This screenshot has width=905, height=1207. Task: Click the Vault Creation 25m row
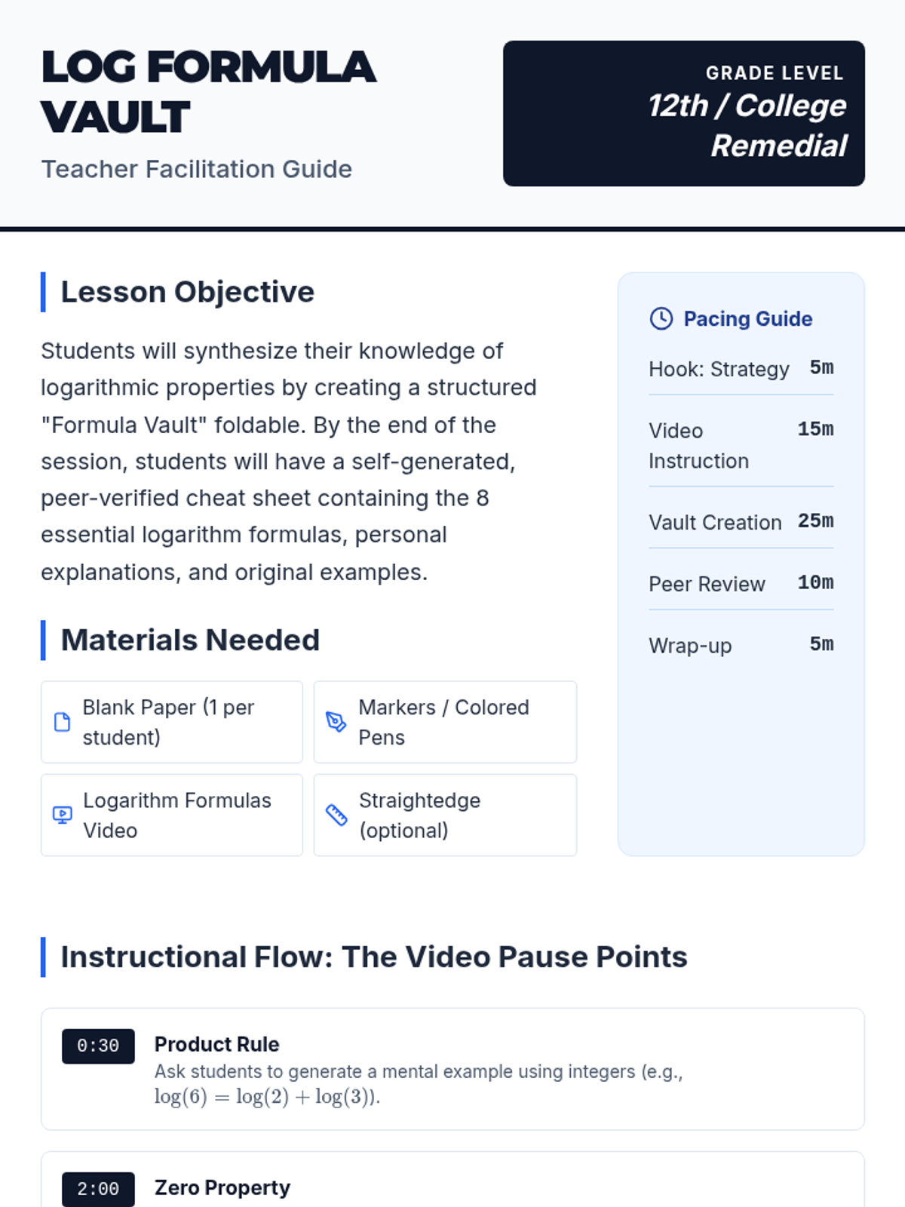pos(741,522)
